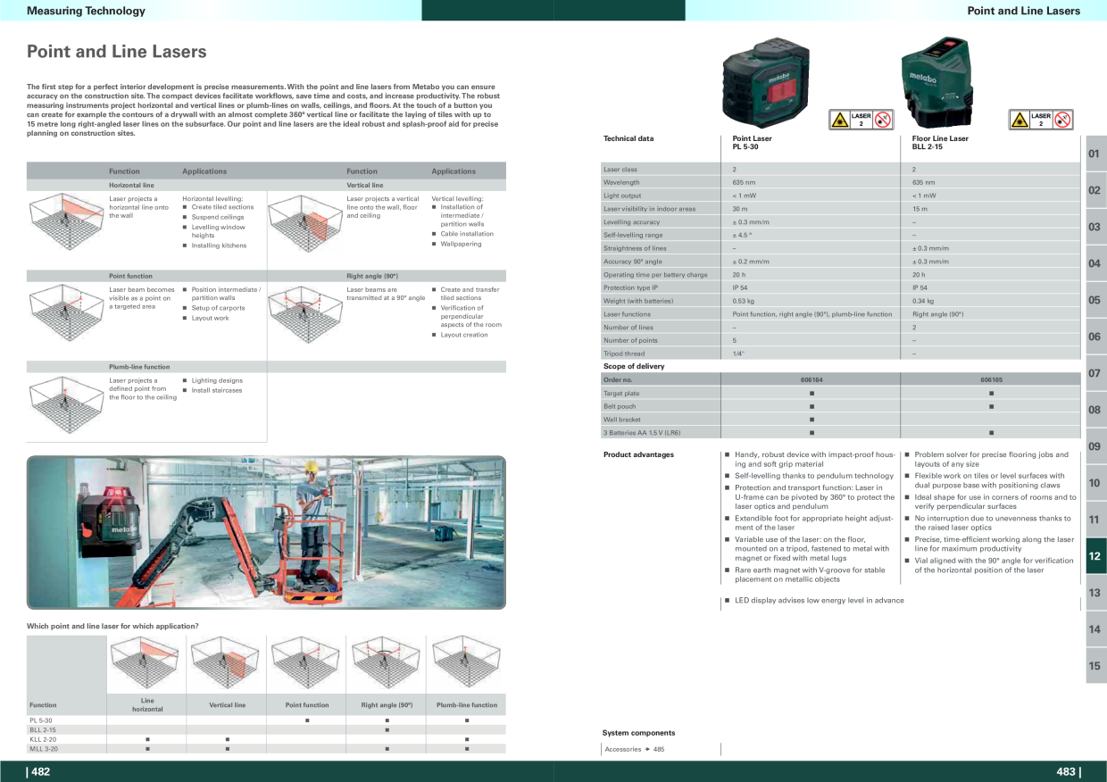Go to chapter tab 09
1107x782 pixels.
click(1095, 446)
